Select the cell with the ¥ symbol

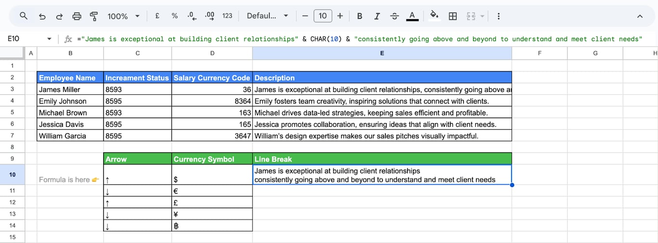coord(212,214)
